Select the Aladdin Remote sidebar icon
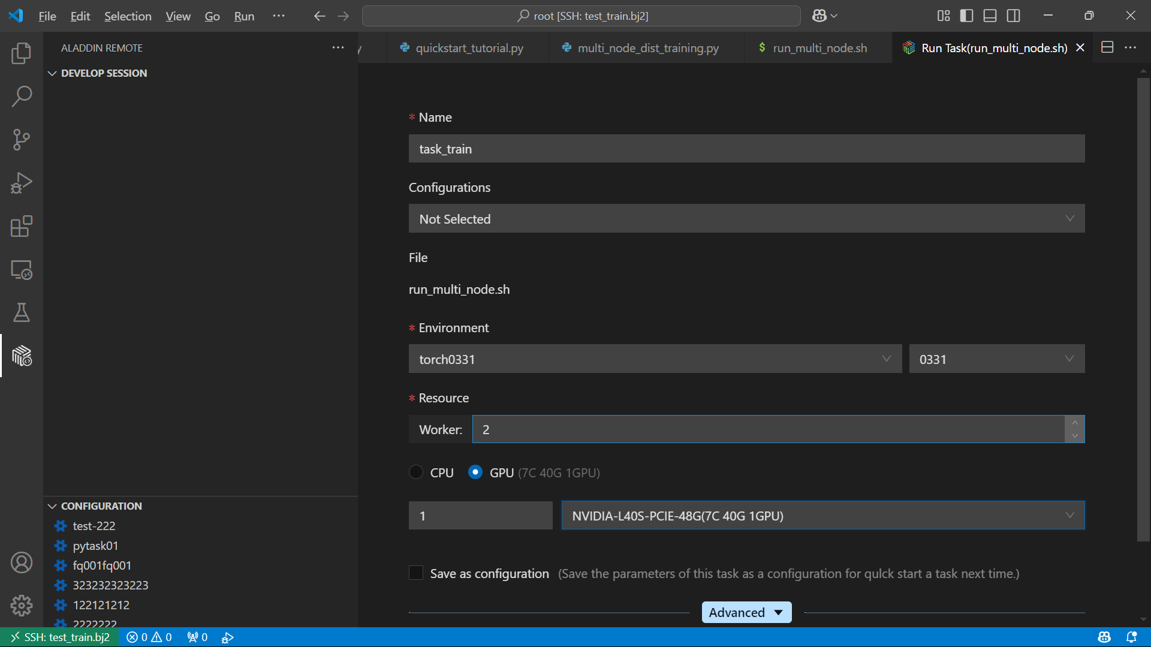Screen dimensions: 1151x647 coord(22,356)
